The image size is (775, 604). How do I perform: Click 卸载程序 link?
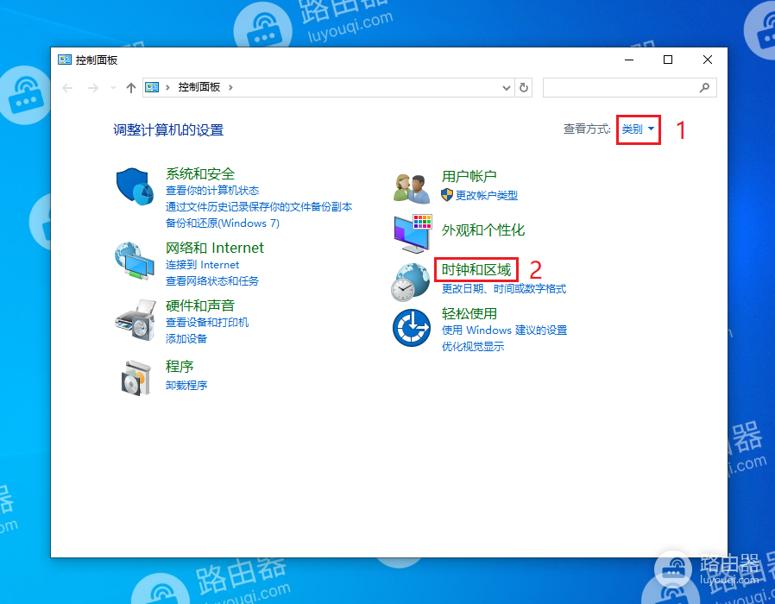186,385
